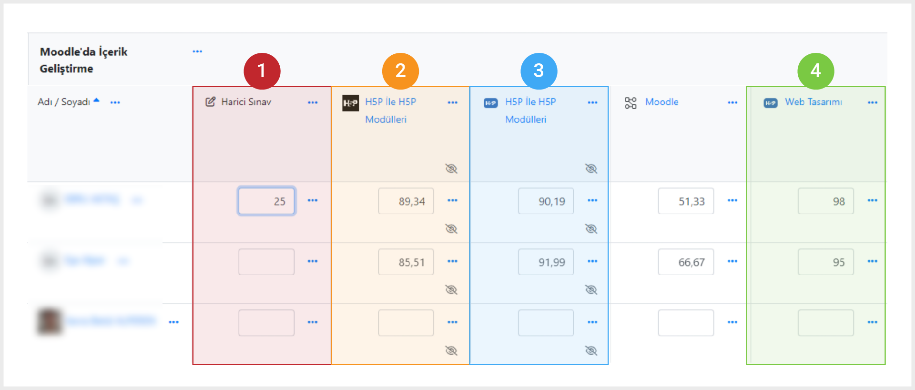This screenshot has width=915, height=390.
Task: Click hidden eye icon under grade 85,51
Action: pyautogui.click(x=451, y=290)
